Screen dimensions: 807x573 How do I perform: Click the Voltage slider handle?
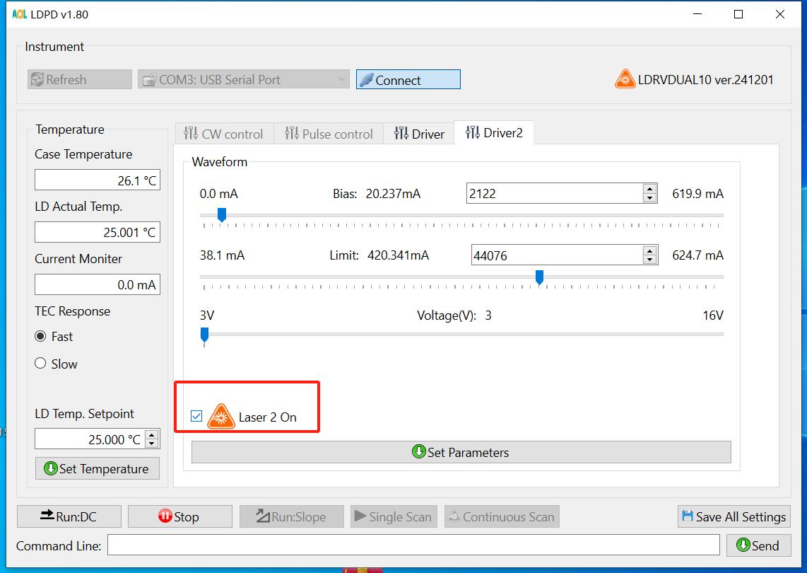coord(204,334)
